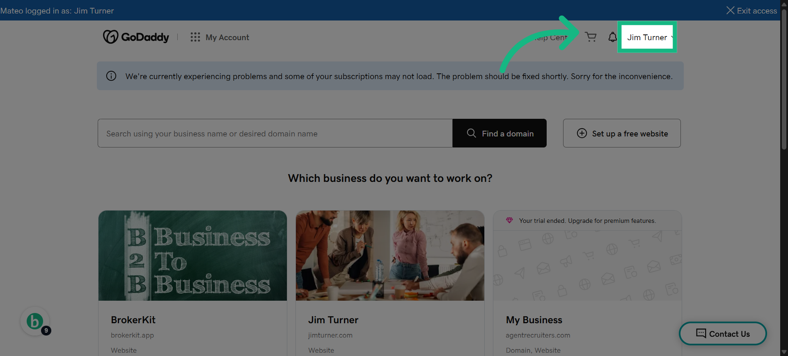Image resolution: width=788 pixels, height=356 pixels.
Task: Click the magnifier icon in Find a domain
Action: coord(472,133)
